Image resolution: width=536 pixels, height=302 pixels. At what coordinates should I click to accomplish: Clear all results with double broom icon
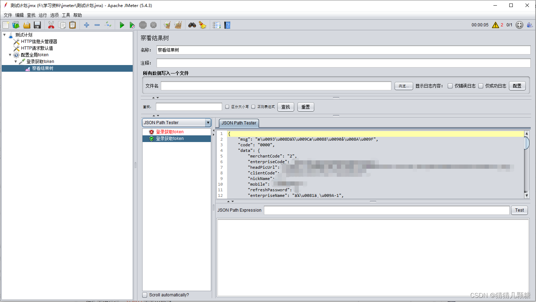178,25
